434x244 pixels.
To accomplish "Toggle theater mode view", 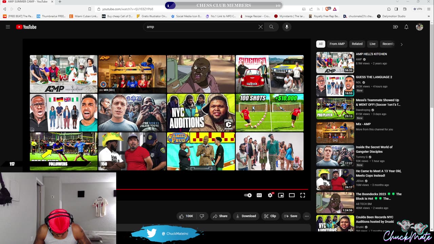I will [292, 195].
